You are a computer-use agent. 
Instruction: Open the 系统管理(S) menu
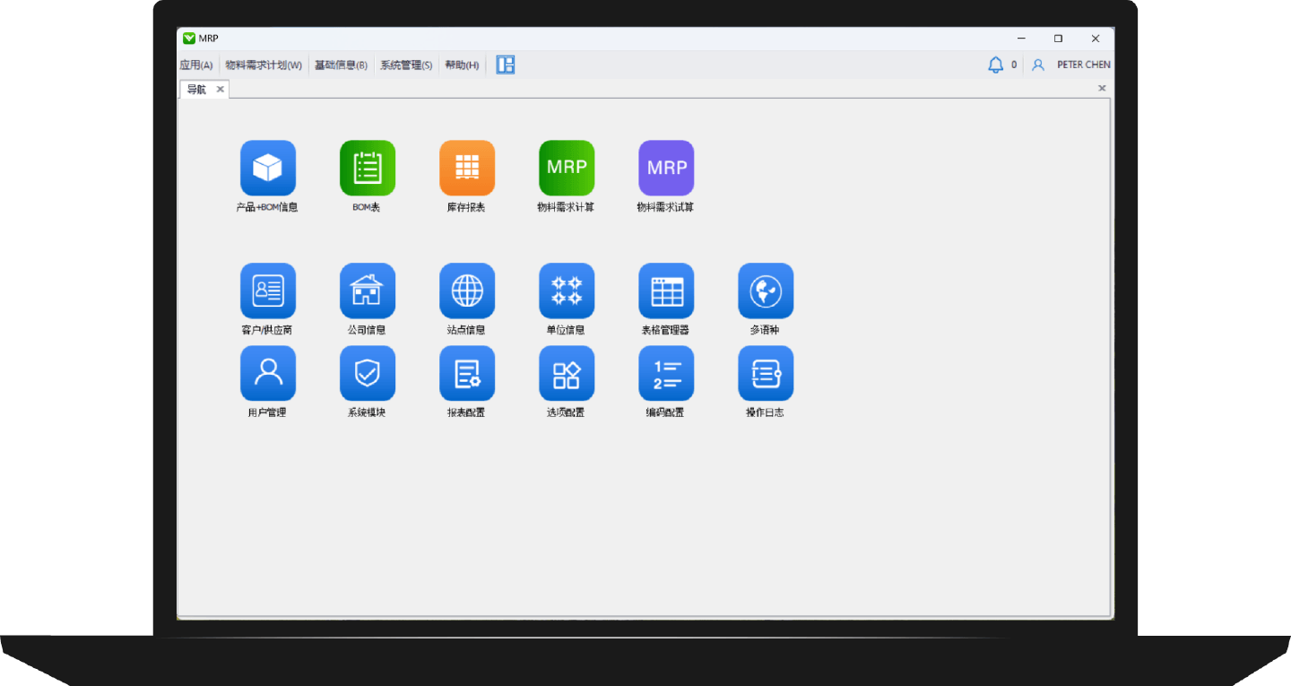pyautogui.click(x=405, y=65)
